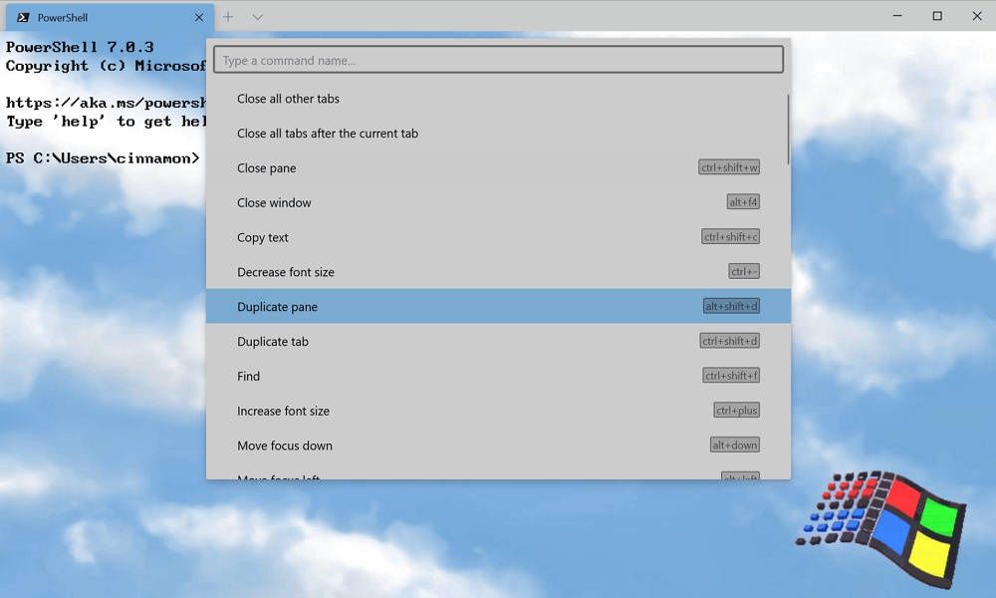
Task: Choose 'Close all other tabs' command
Action: [498, 99]
